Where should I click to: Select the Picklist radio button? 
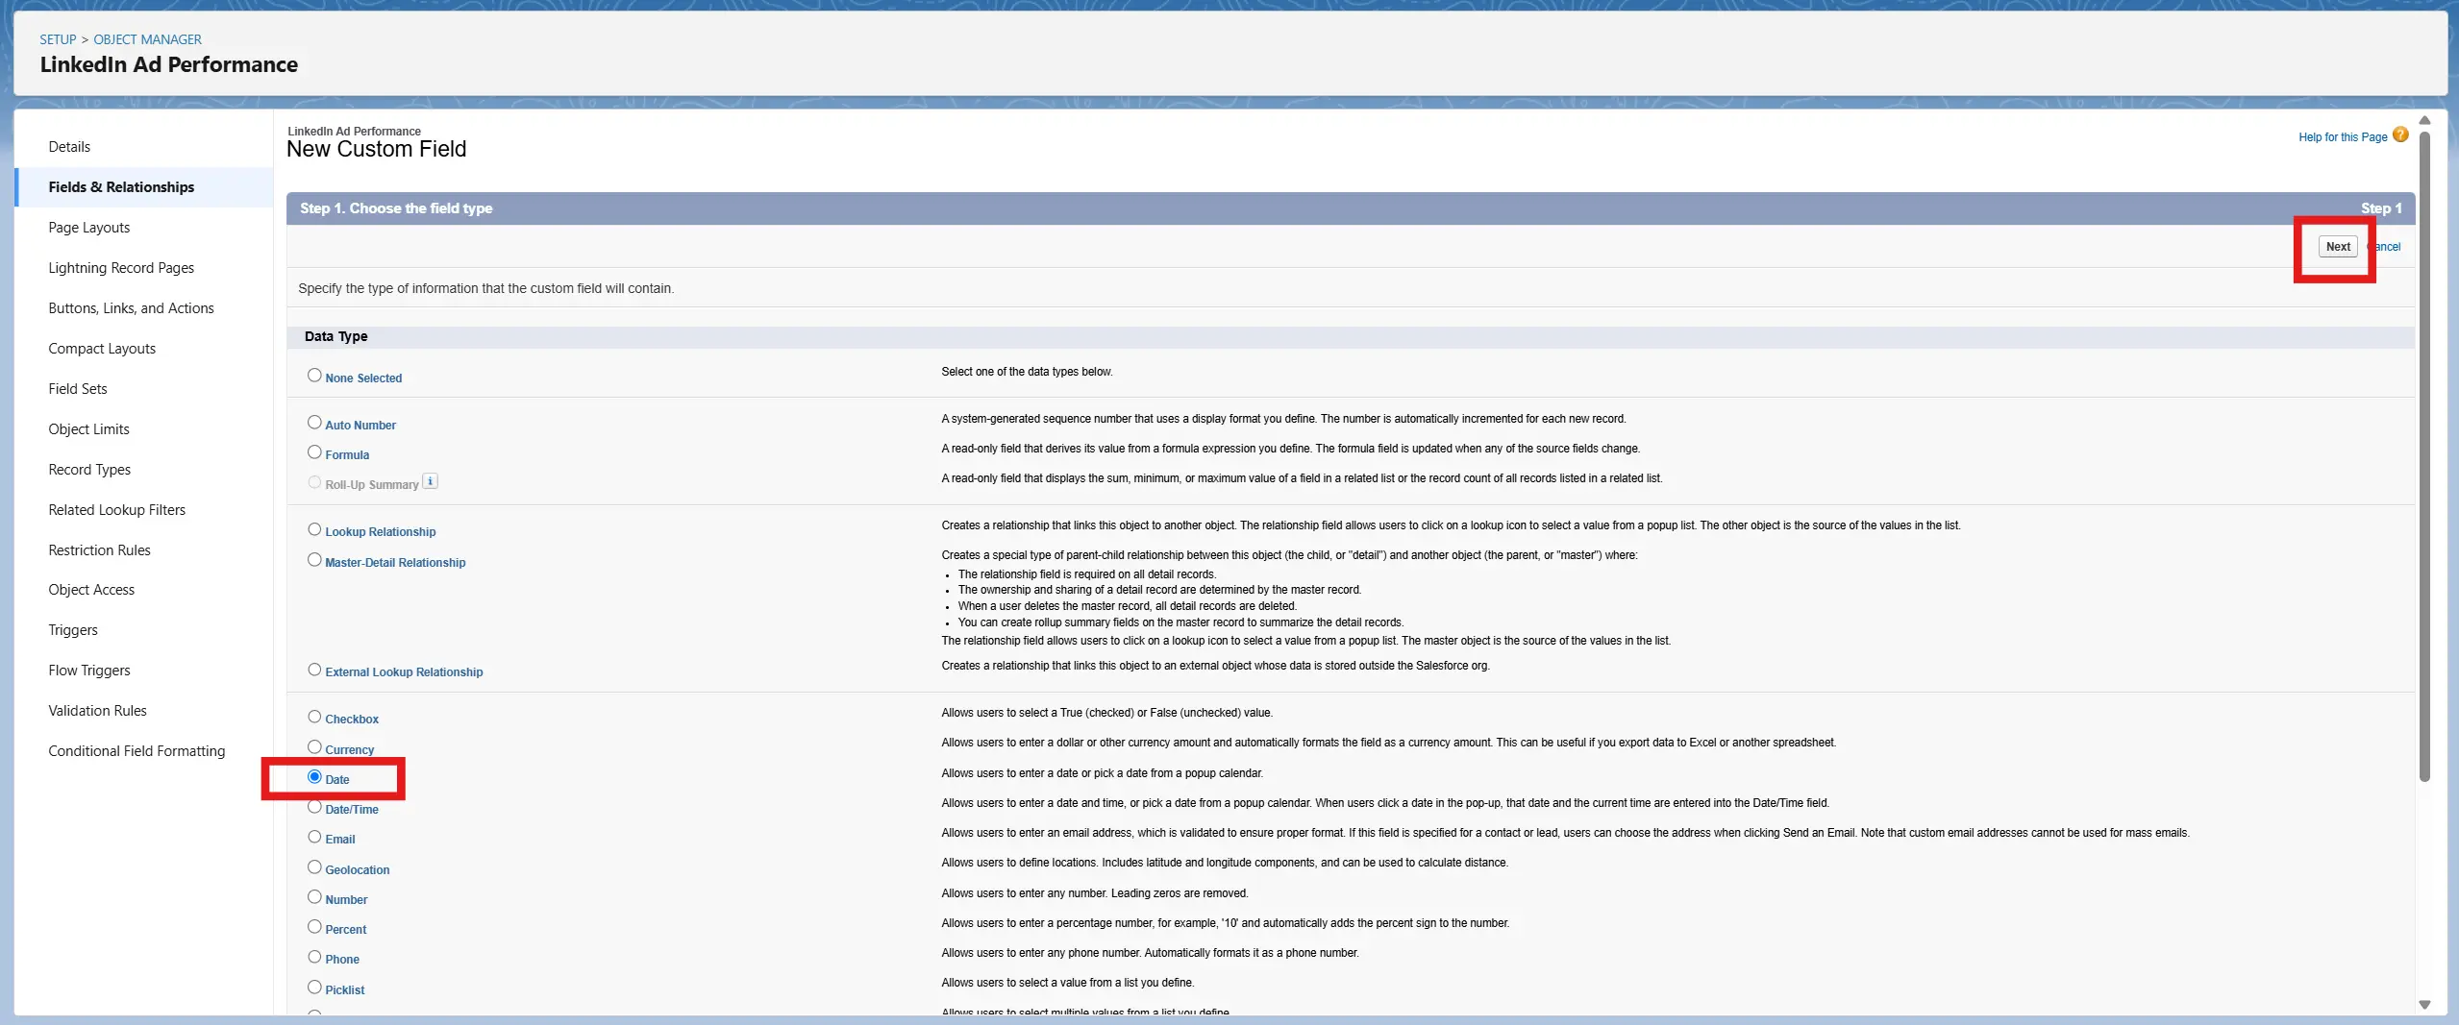pyautogui.click(x=314, y=988)
